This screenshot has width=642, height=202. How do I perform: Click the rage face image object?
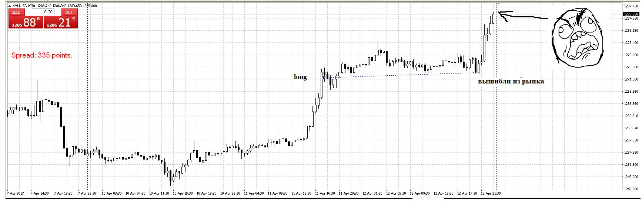pos(578,38)
